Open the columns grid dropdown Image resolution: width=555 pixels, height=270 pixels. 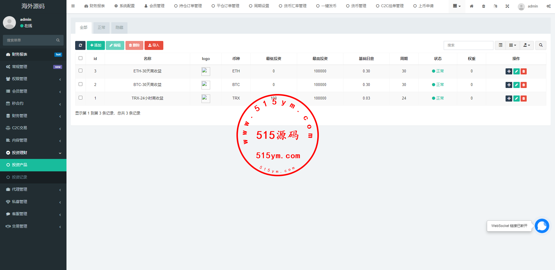coord(513,45)
